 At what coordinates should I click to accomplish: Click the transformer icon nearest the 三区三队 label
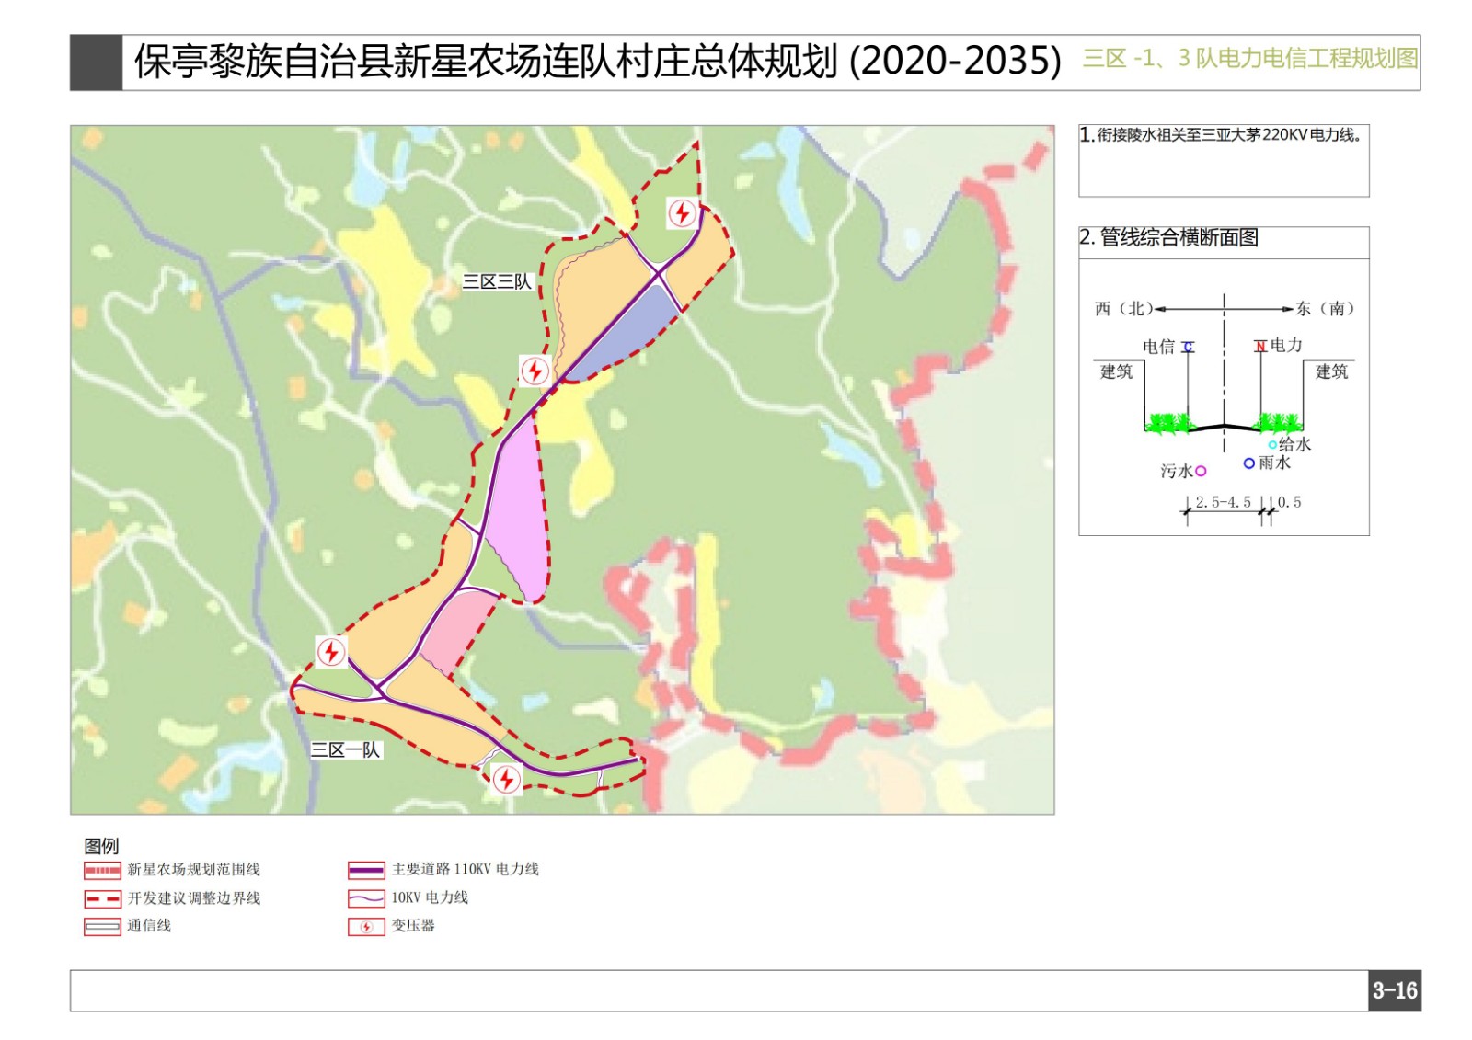coord(535,371)
